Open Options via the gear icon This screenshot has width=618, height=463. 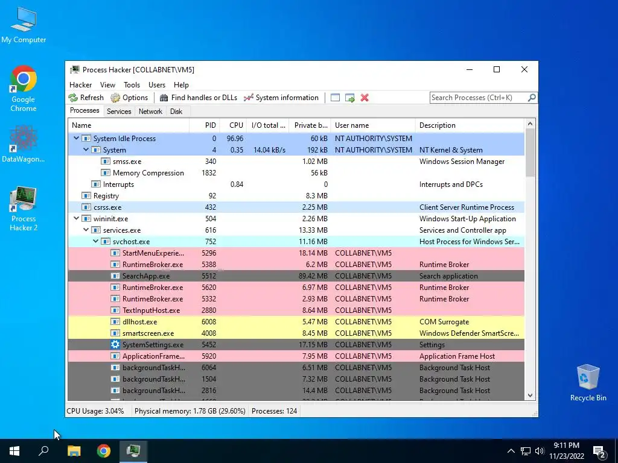115,98
